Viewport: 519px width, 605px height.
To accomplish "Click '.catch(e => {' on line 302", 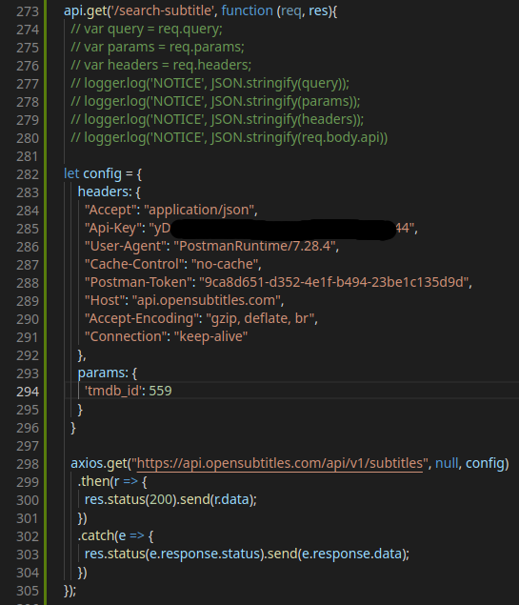I will click(115, 536).
